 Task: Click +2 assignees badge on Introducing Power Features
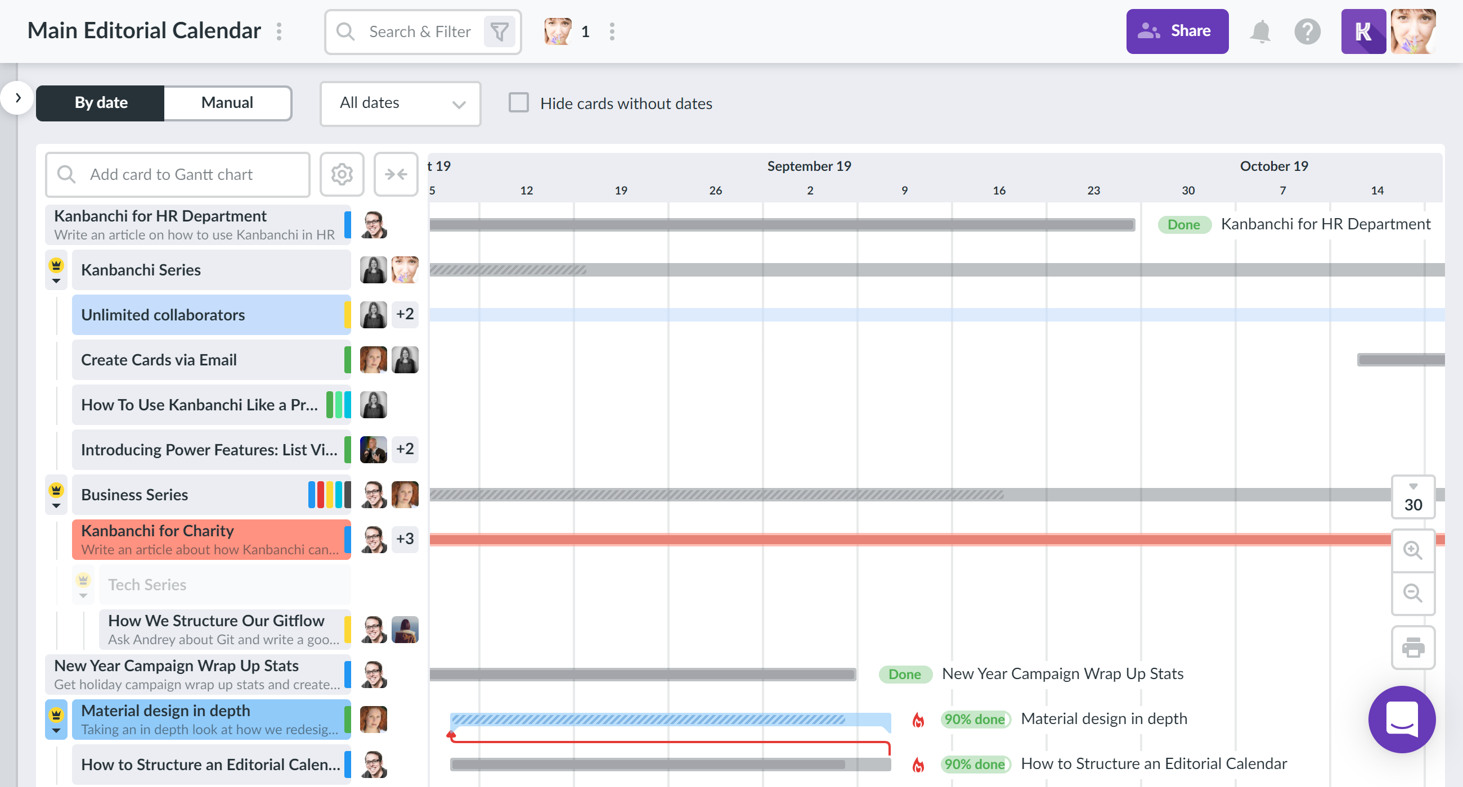point(405,449)
